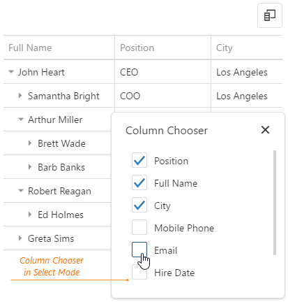Click the Column Chooser popup title
288x302 pixels.
click(167, 130)
